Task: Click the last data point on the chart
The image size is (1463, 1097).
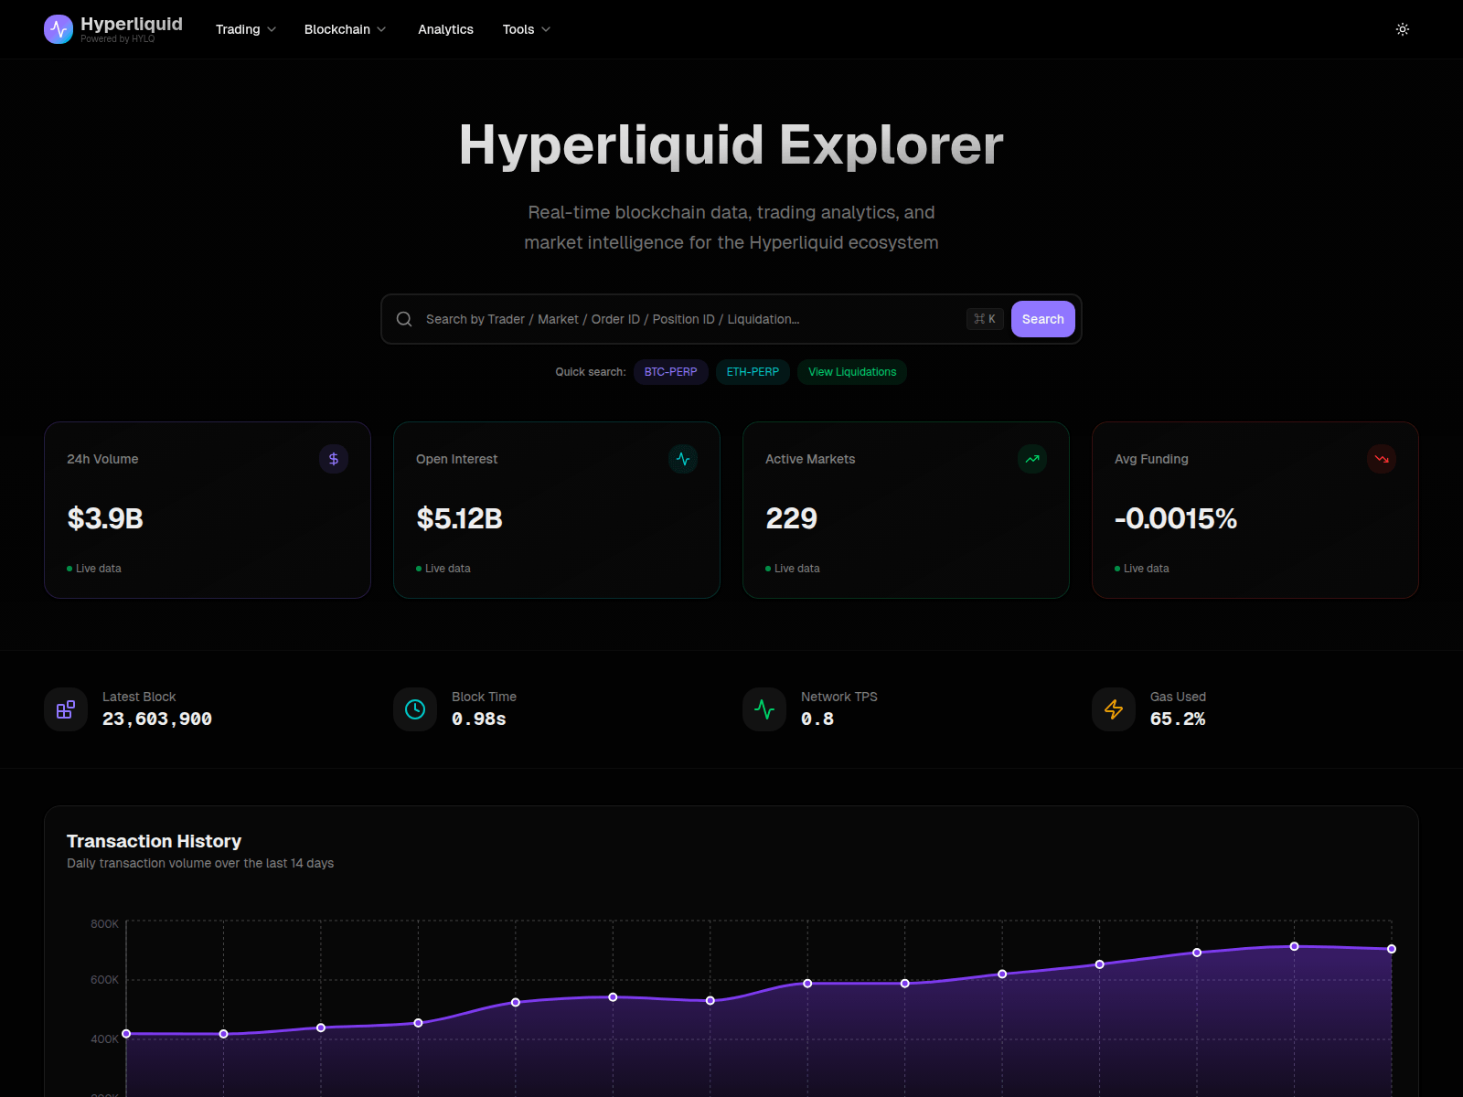Action: [1392, 949]
